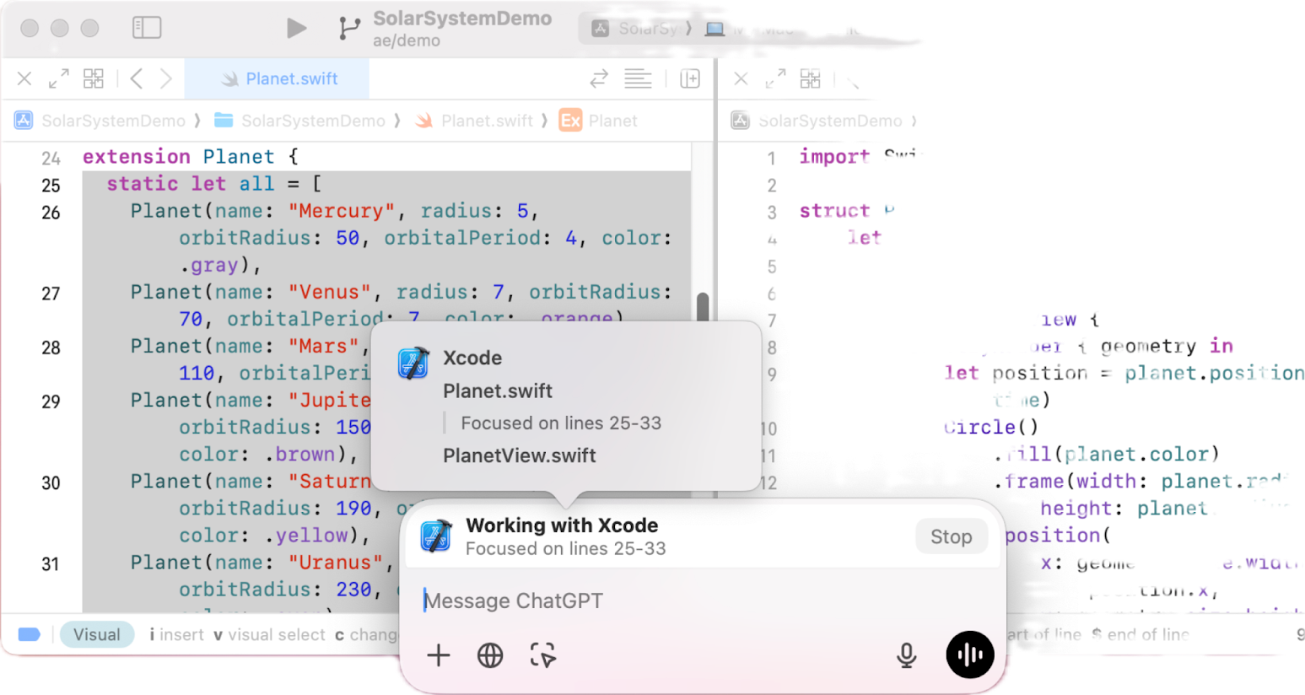1305x695 pixels.
Task: Close the left editor pane with X icon
Action: click(x=24, y=78)
